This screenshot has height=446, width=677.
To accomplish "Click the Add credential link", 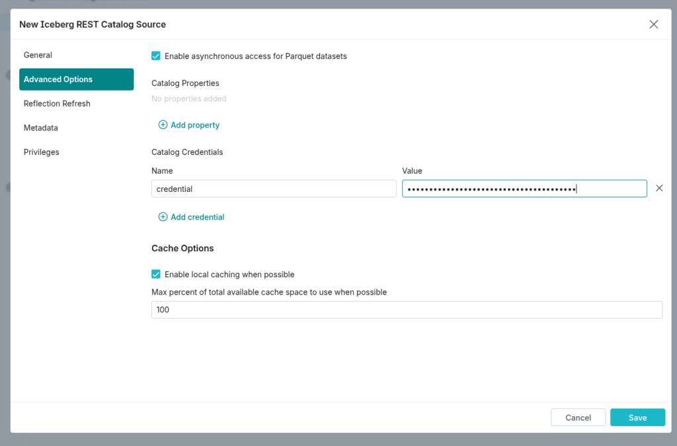I will click(197, 217).
